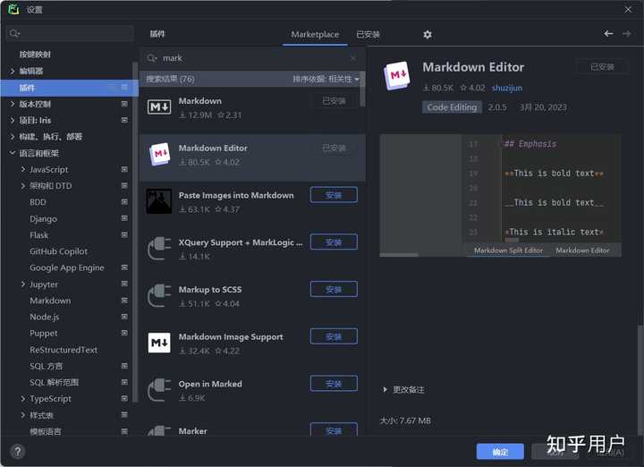Click the 确定 button
644x467 pixels.
point(500,452)
